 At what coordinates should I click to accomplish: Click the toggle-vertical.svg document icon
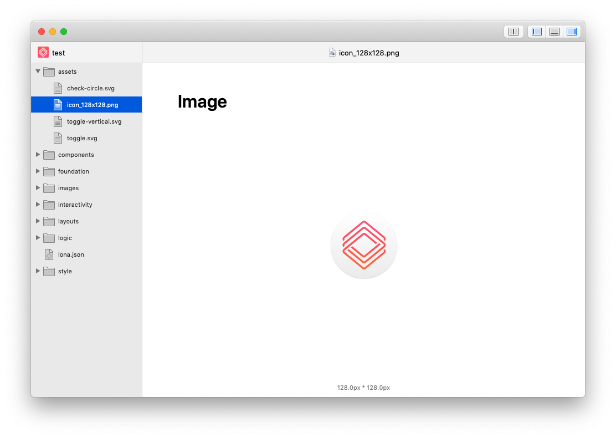tap(58, 121)
